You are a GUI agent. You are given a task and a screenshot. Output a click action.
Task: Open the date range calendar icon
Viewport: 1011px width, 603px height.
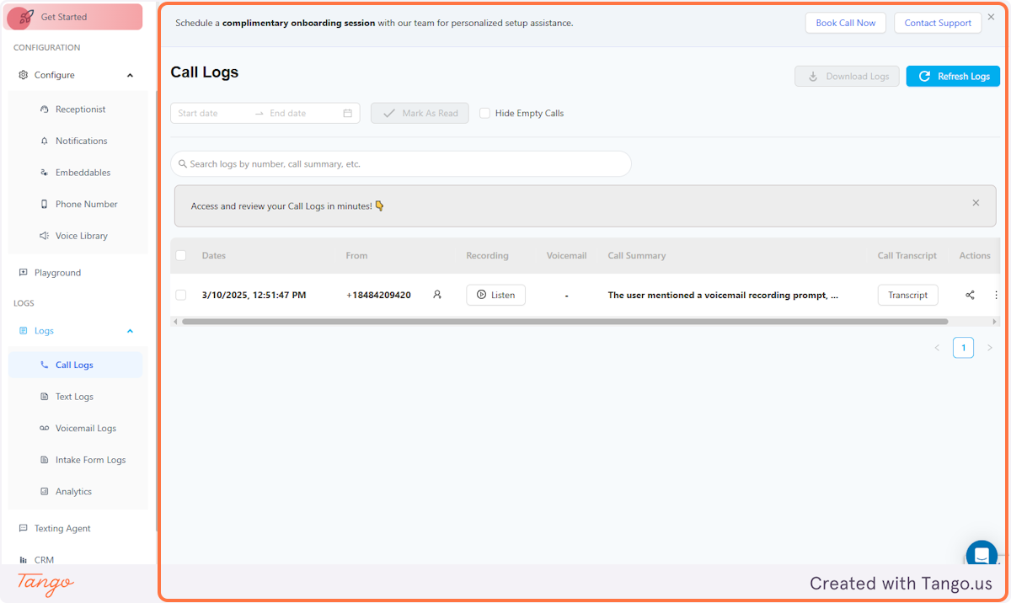click(348, 113)
